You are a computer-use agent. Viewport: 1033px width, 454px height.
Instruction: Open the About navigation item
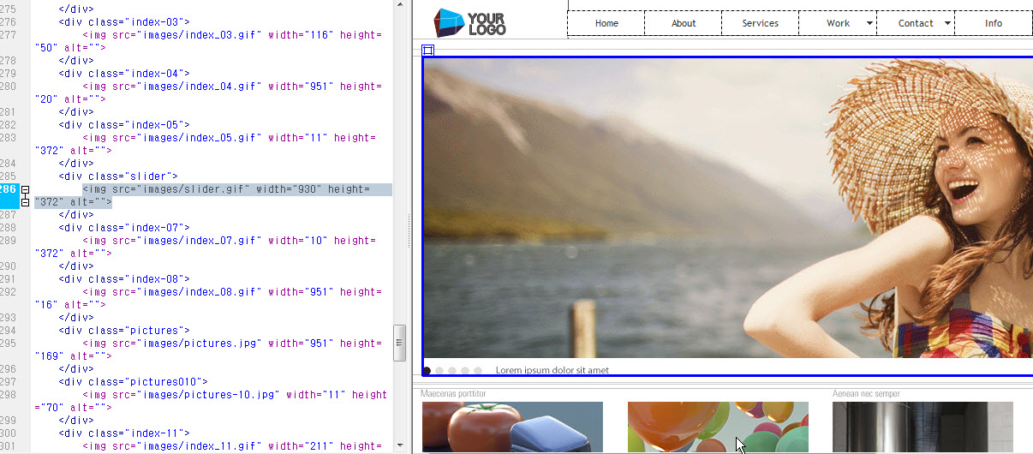684,23
